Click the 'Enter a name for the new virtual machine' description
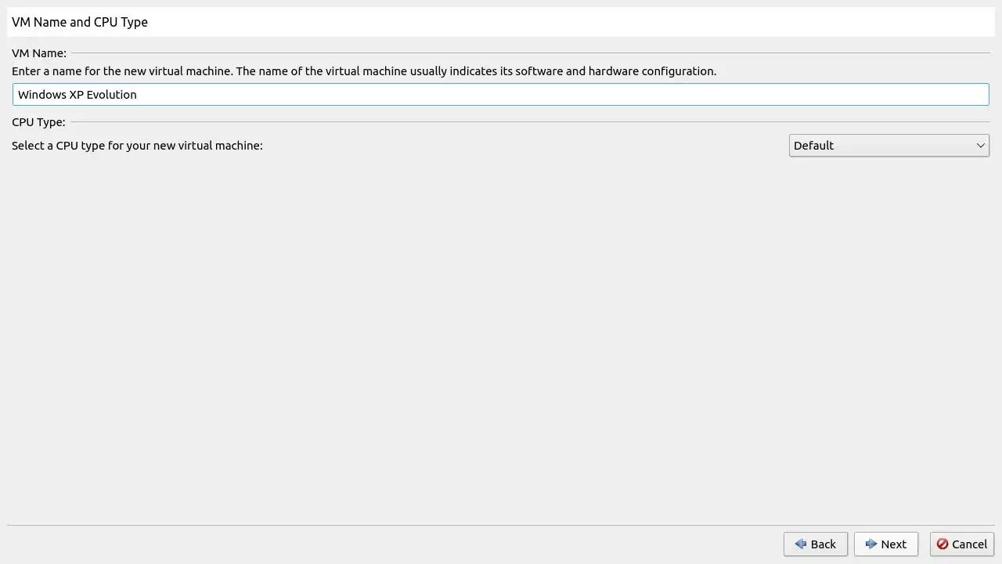The width and height of the screenshot is (1002, 564). (x=364, y=71)
